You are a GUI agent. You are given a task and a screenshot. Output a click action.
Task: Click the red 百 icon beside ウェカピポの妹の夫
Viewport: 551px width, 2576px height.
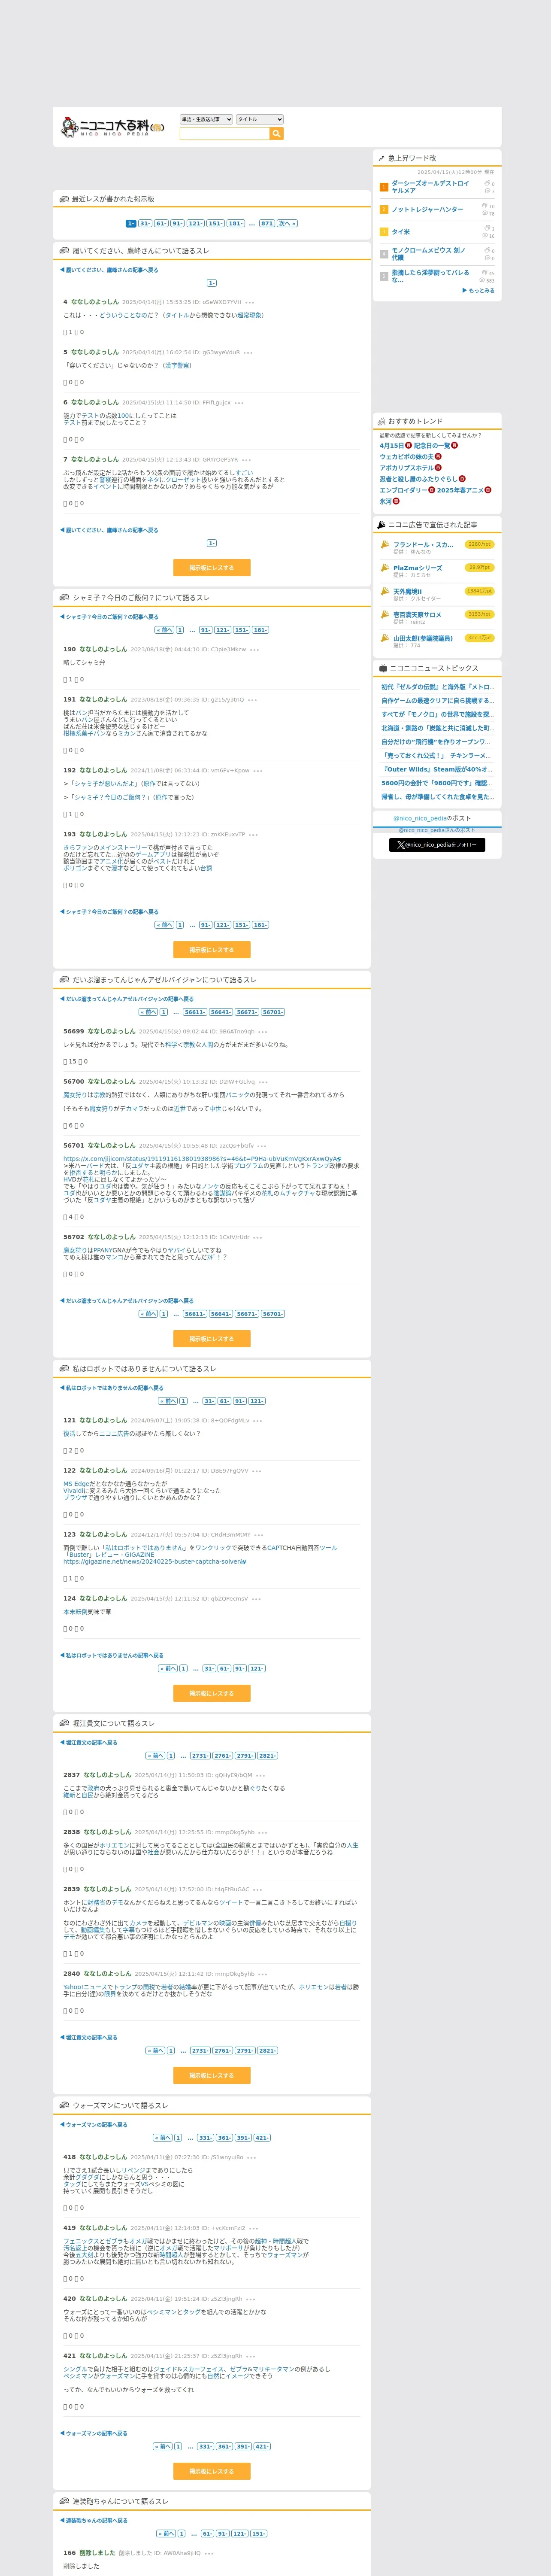point(438,456)
